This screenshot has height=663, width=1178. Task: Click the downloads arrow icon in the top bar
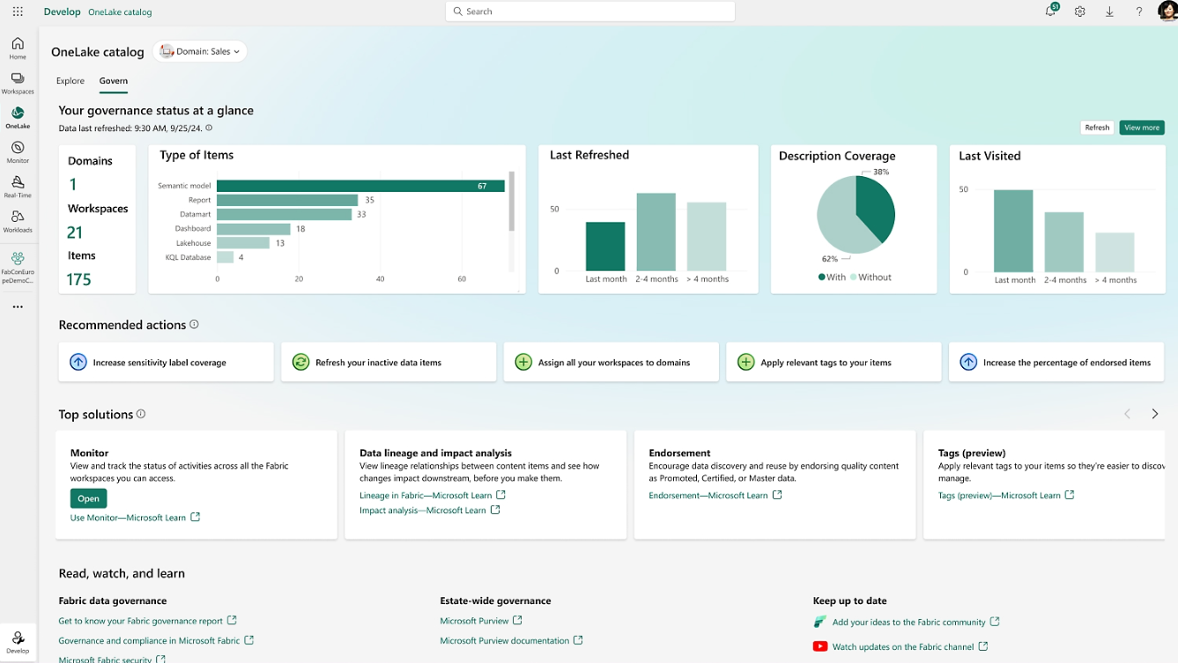coord(1109,11)
